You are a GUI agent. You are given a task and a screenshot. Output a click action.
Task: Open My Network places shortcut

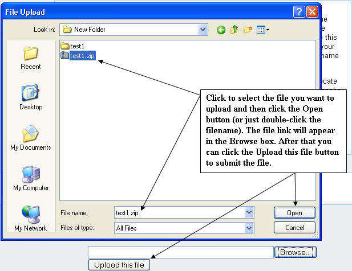pos(30,219)
